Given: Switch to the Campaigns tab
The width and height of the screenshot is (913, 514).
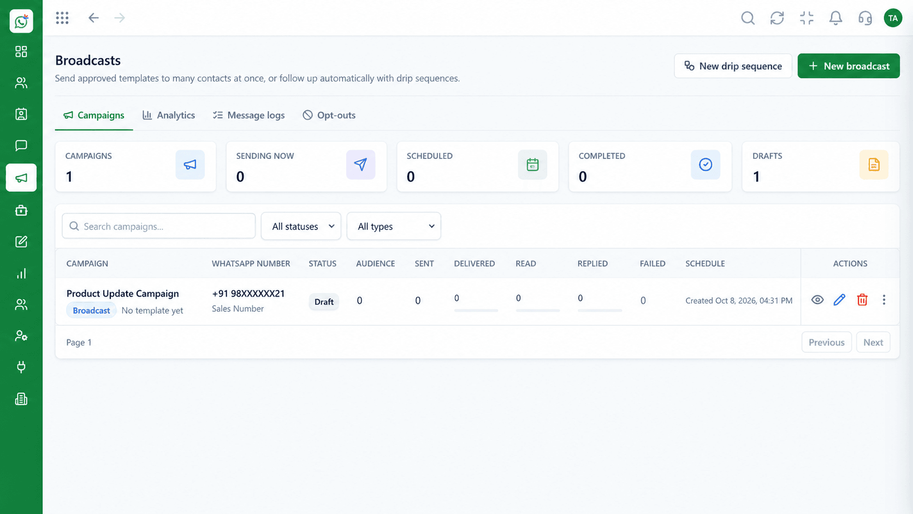Looking at the screenshot, I should 94,115.
